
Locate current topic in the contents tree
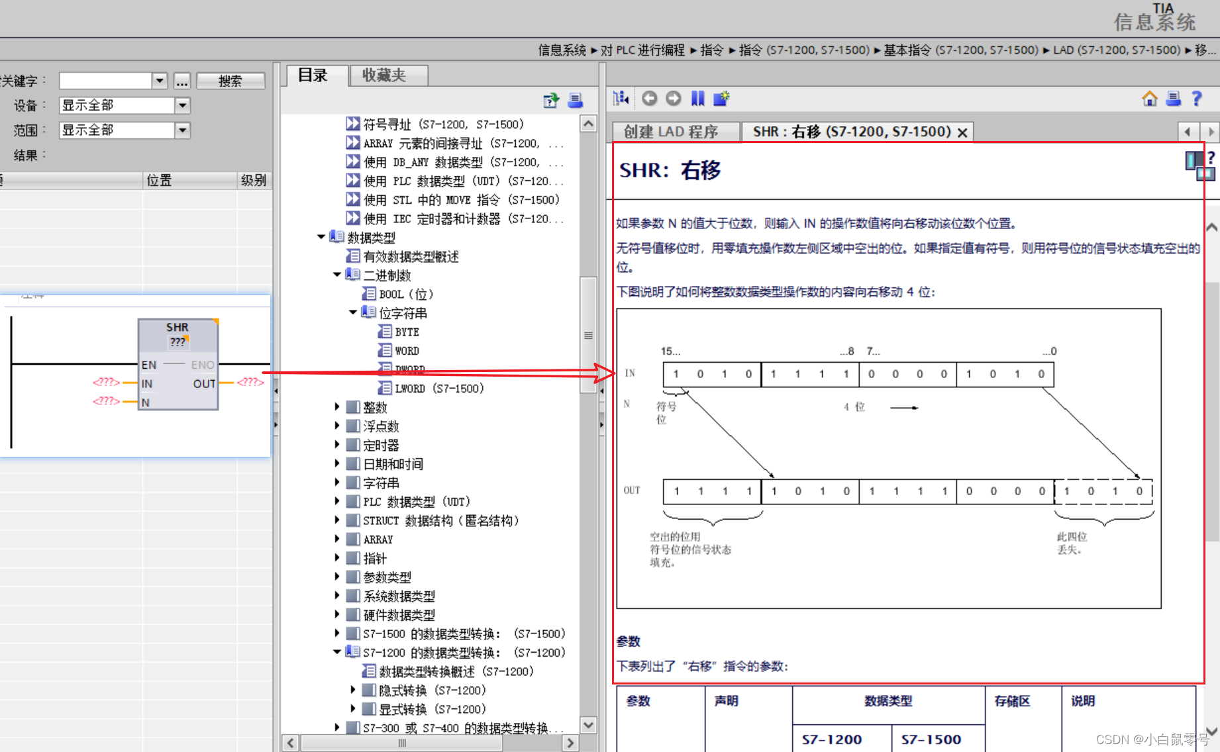(621, 98)
